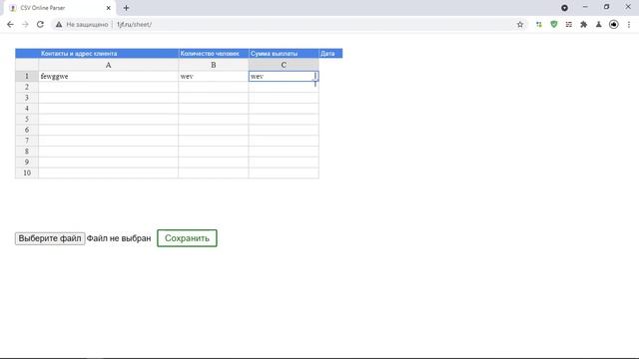Open the puzzle-piece extensions menu
The height and width of the screenshot is (359, 639).
point(583,24)
